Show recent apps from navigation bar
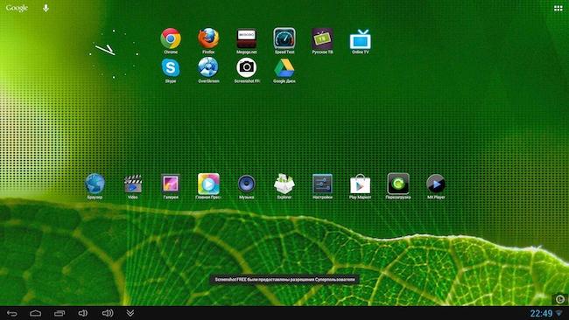The height and width of the screenshot is (320, 569). 60,313
